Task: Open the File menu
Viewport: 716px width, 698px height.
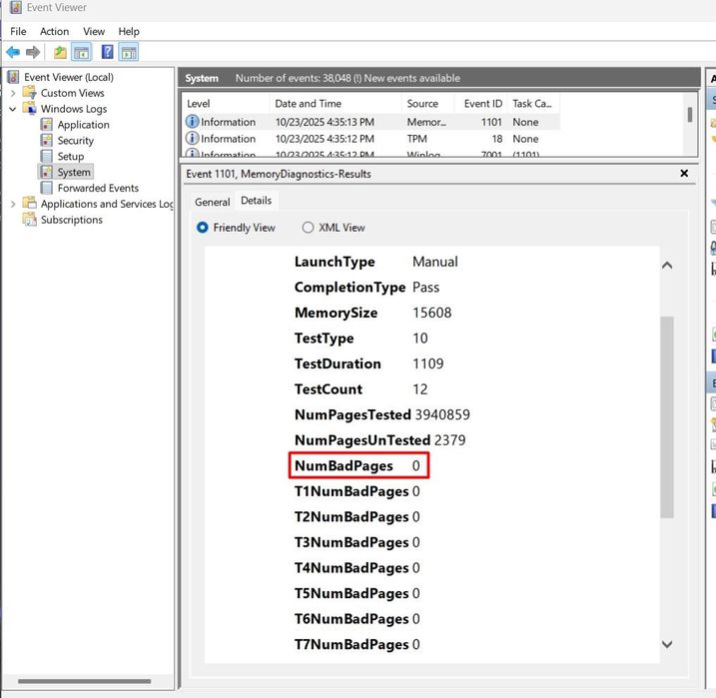Action: coord(18,32)
